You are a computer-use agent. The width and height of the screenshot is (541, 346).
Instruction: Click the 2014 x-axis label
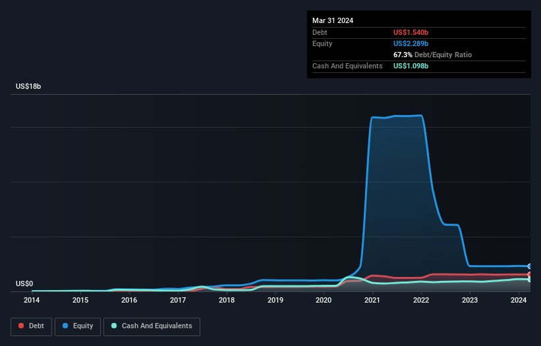click(32, 300)
